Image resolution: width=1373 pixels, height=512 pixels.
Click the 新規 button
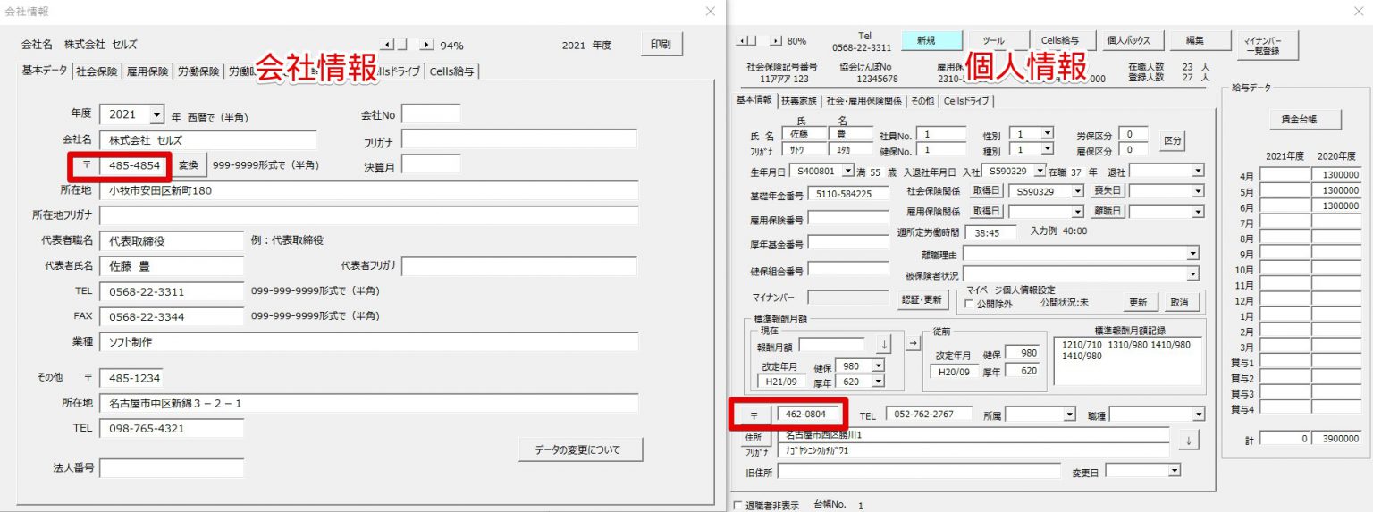(932, 40)
